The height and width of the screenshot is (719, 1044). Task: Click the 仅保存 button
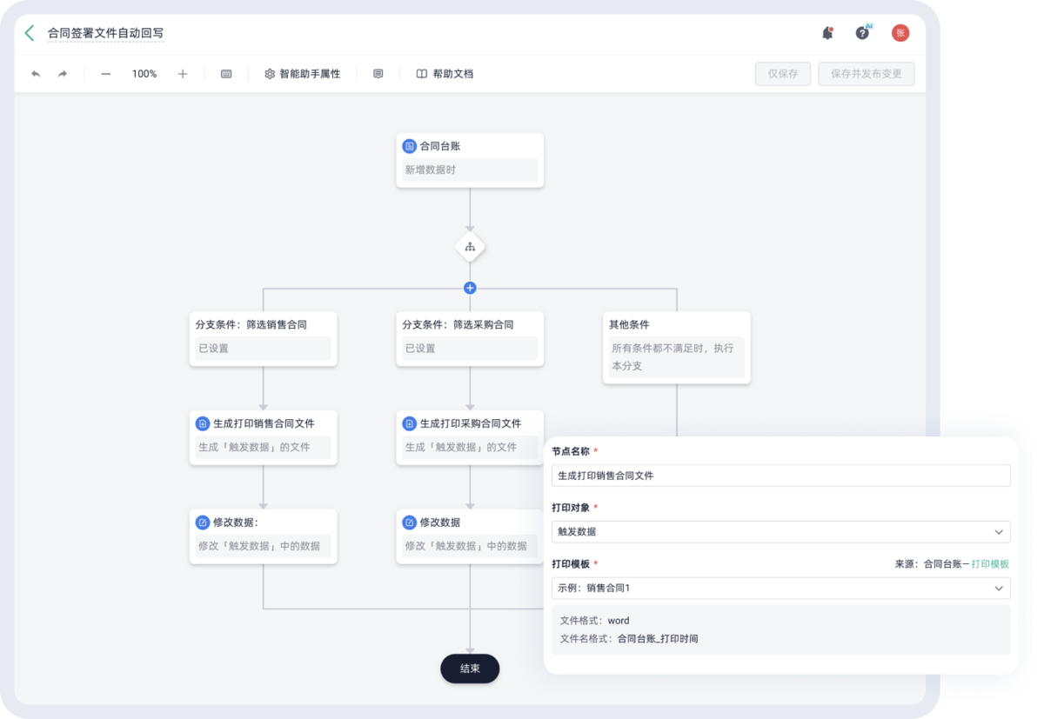click(783, 74)
